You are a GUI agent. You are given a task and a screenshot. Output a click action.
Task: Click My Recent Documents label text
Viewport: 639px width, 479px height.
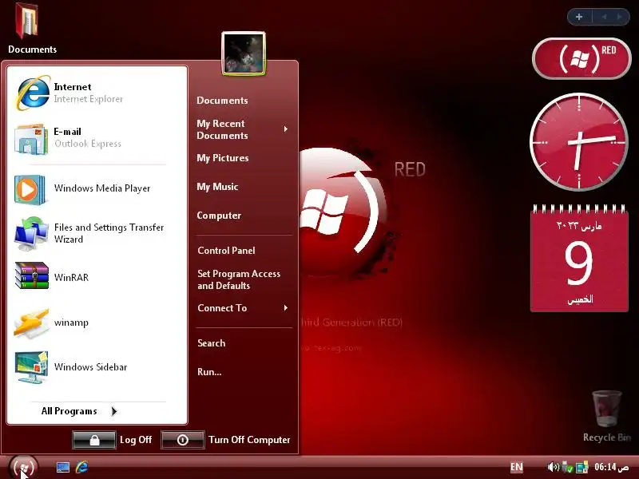click(222, 129)
